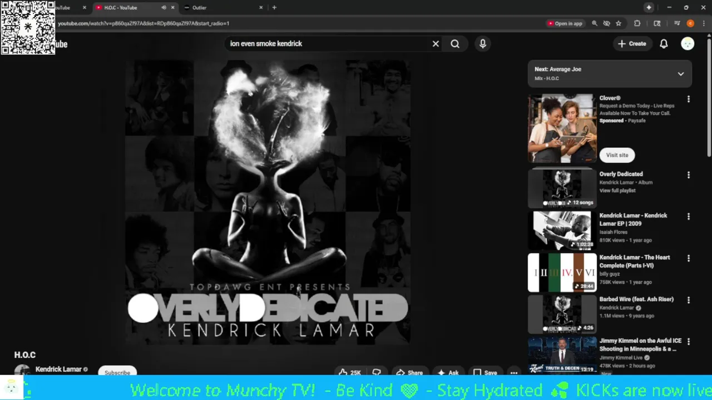Click Jimmy Kimmel Live channel name
712x400 pixels.
tap(620, 358)
